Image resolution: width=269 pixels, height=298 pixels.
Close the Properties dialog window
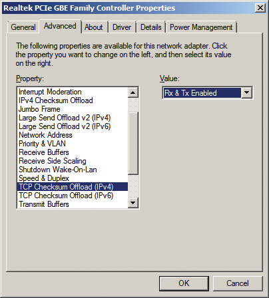[x=260, y=8]
